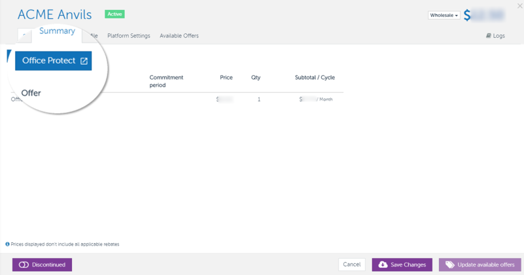Open the Wholesale pricing dropdown
This screenshot has height=275, width=524.
pos(444,15)
